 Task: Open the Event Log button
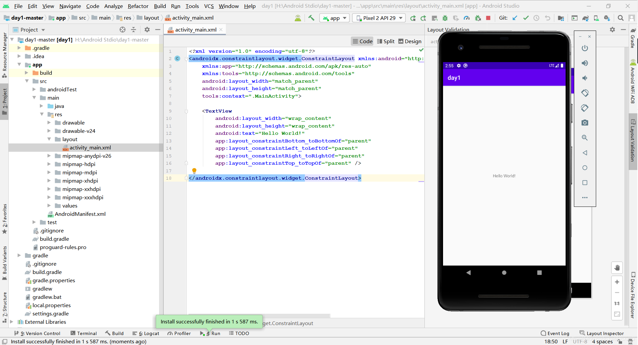(555, 333)
